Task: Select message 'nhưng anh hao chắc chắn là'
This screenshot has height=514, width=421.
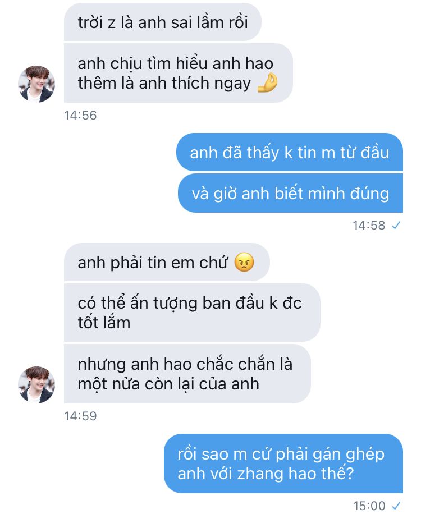Action: [x=187, y=374]
